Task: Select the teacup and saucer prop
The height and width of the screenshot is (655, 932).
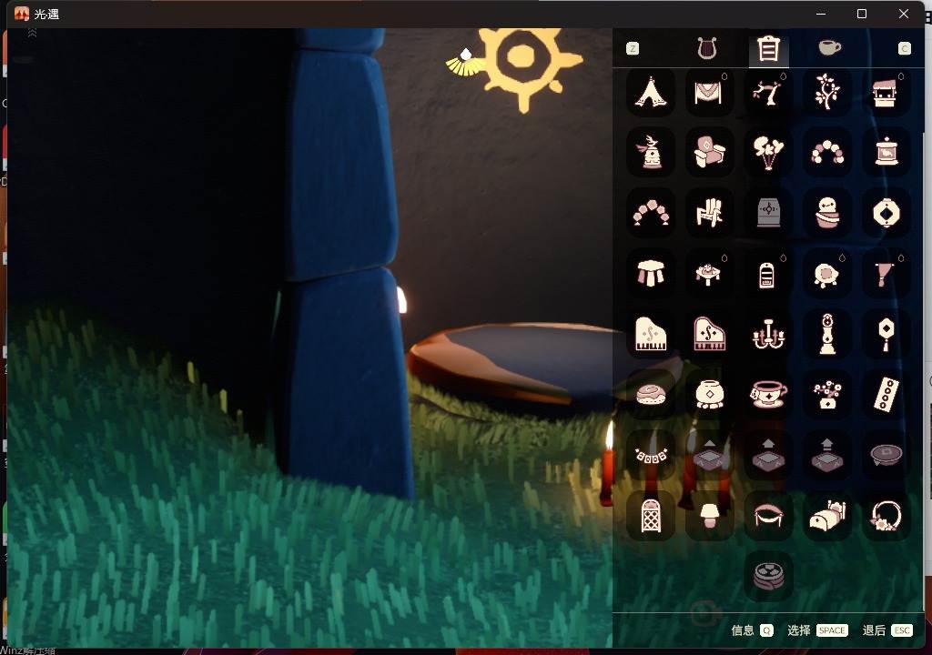Action: click(x=767, y=394)
